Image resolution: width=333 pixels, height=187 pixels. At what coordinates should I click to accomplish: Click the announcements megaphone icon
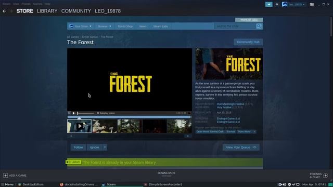[269, 4]
